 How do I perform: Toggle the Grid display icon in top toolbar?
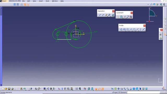[x=15, y=4]
